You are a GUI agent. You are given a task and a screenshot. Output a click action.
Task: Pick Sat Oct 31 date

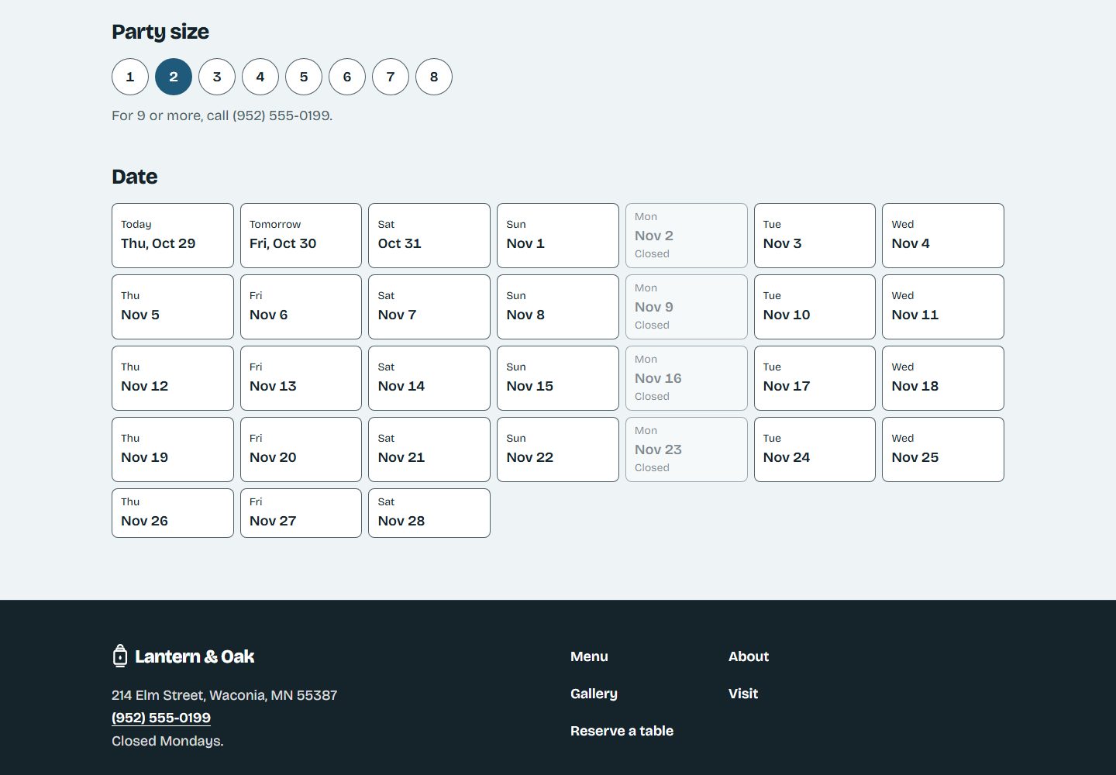pos(429,236)
